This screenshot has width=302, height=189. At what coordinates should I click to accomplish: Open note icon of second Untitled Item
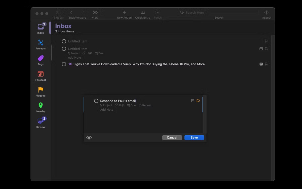coord(261,49)
